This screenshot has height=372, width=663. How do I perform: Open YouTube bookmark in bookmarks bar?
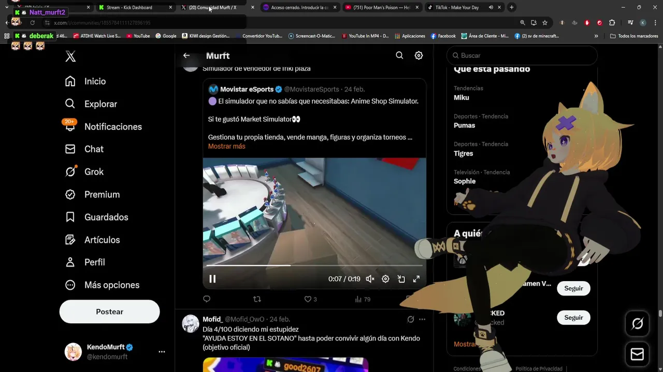pyautogui.click(x=138, y=36)
